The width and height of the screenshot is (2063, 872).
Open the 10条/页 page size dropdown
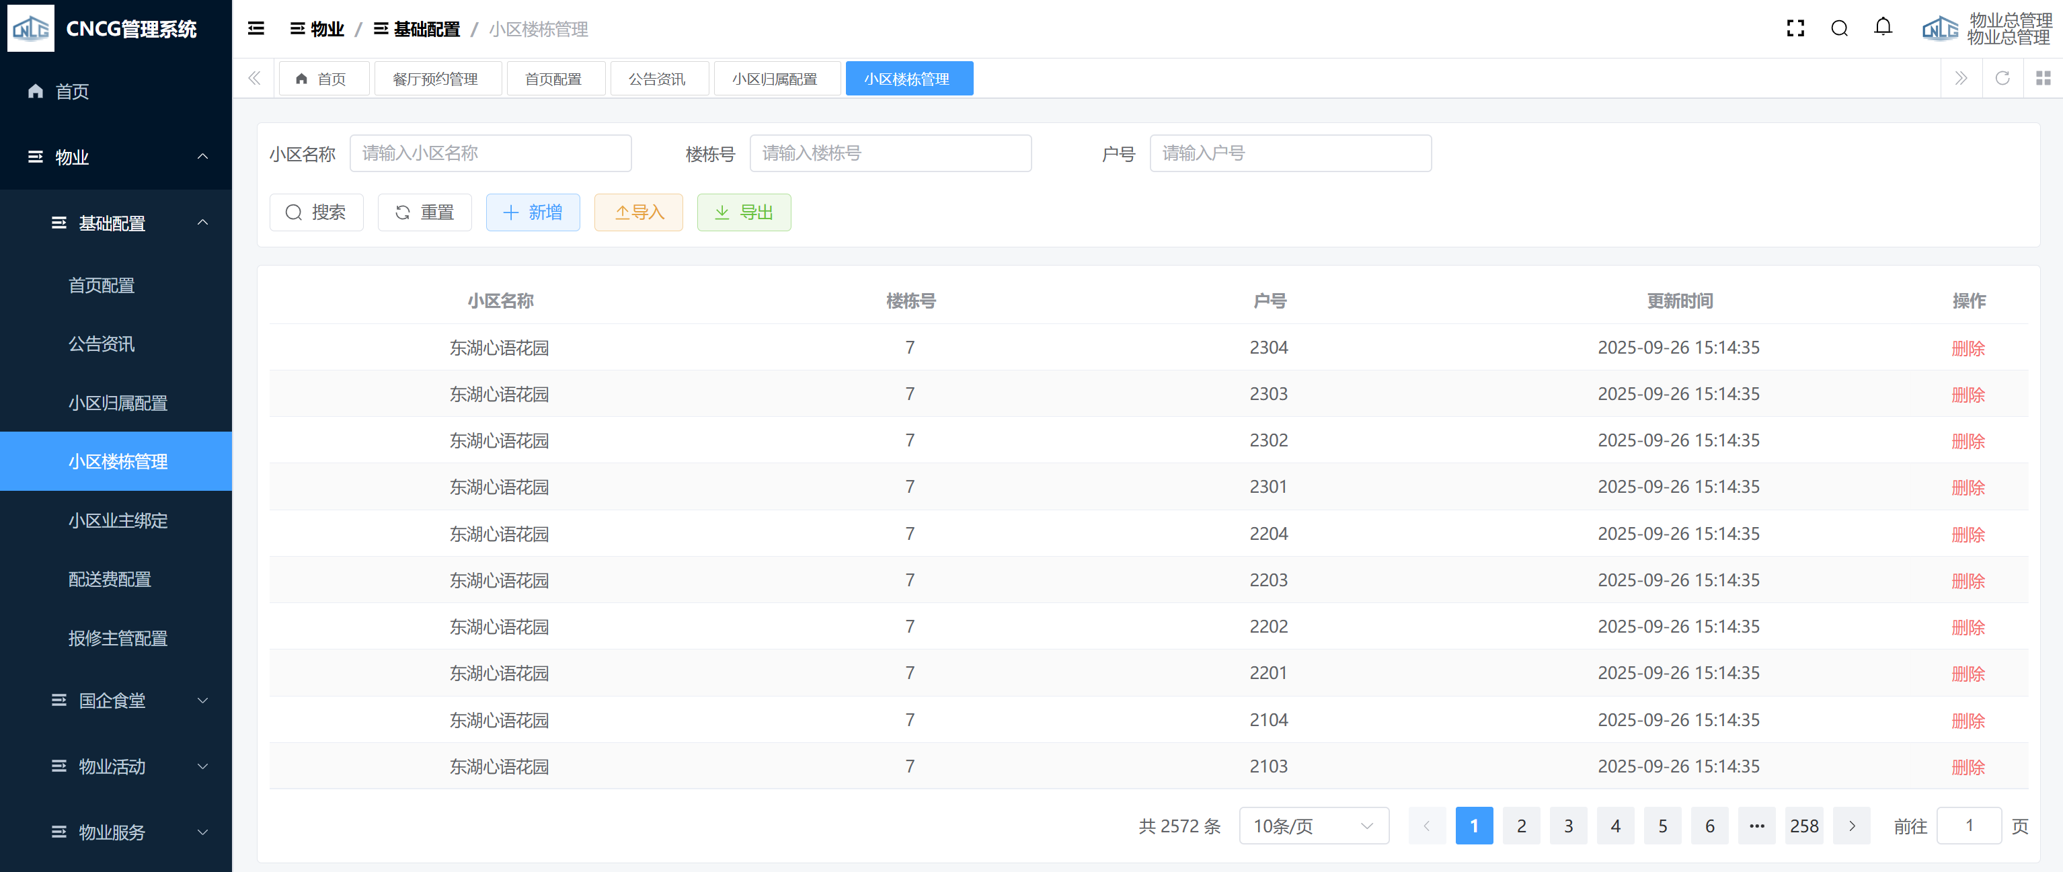pyautogui.click(x=1313, y=826)
